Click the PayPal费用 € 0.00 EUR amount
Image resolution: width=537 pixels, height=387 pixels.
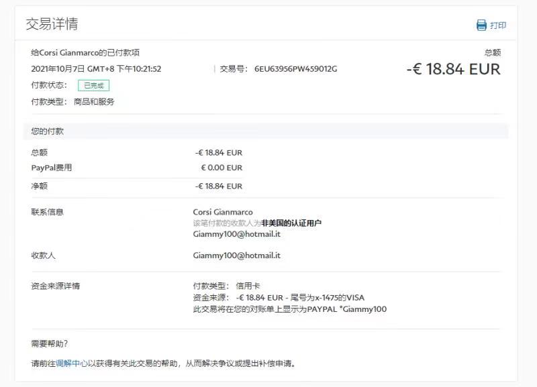click(x=222, y=168)
